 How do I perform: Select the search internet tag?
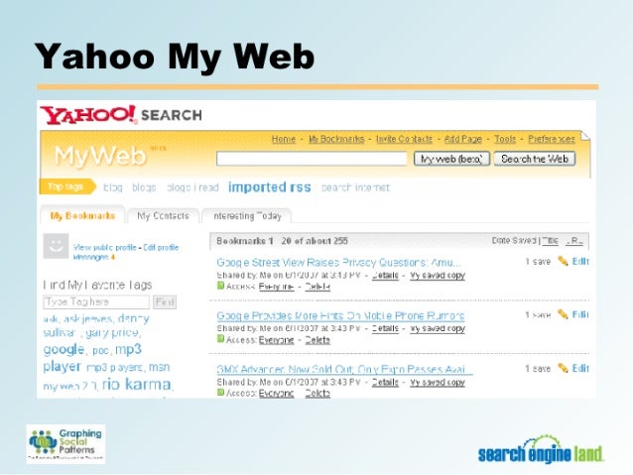355,187
